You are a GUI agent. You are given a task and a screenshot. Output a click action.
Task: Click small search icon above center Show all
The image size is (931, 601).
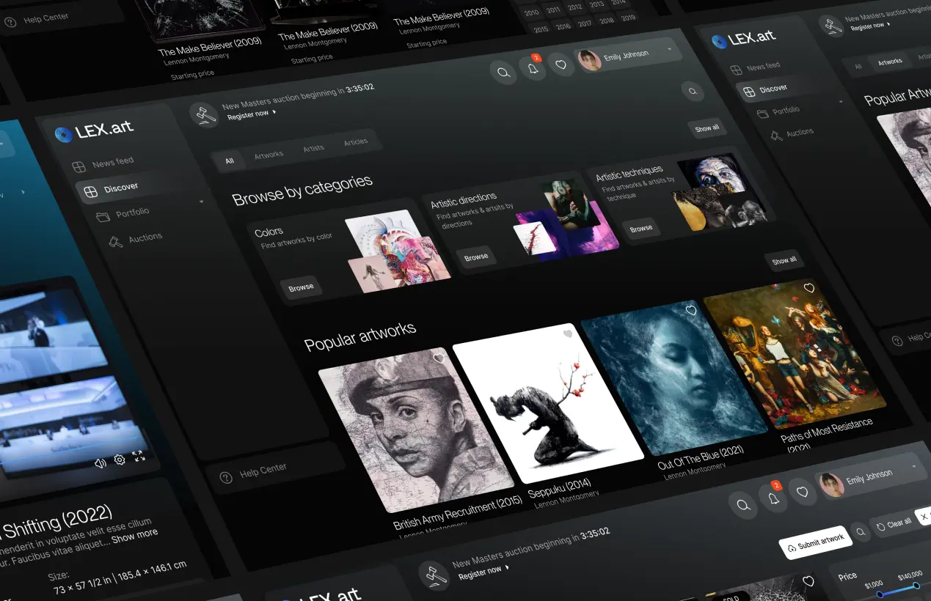[x=692, y=91]
